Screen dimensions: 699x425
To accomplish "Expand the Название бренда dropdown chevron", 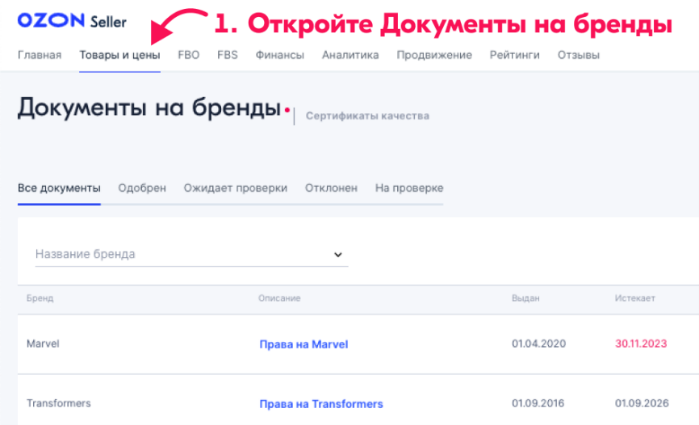I will [x=338, y=255].
